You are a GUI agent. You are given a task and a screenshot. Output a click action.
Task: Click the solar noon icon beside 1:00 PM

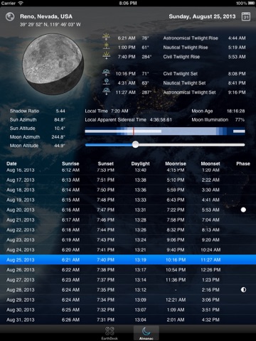tap(106, 47)
